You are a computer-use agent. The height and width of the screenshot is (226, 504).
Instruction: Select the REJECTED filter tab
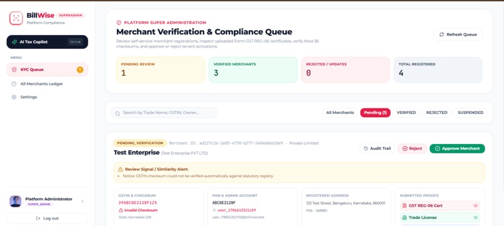click(437, 113)
